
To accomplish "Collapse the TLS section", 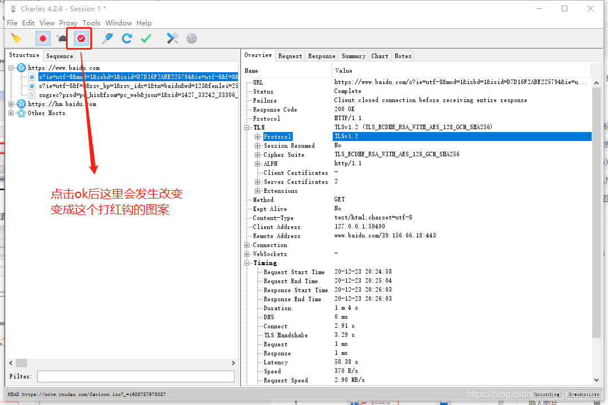I will (x=247, y=127).
